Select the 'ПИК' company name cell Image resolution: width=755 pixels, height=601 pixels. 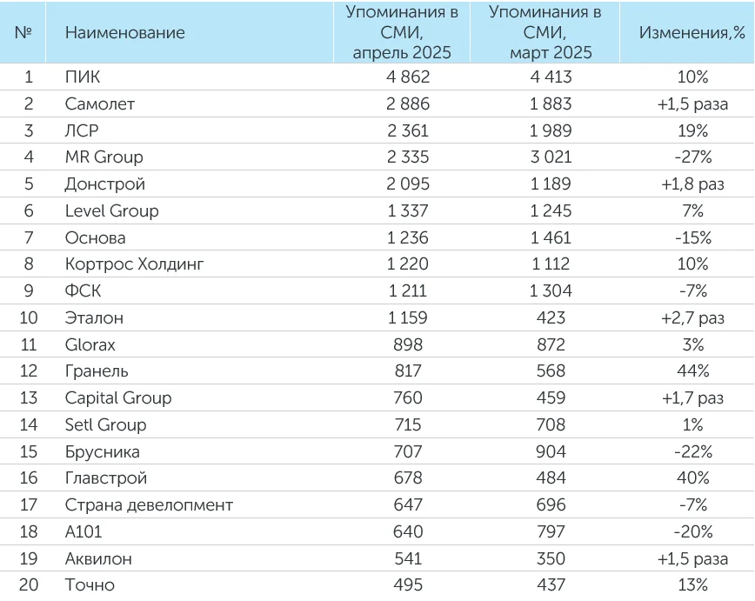tap(83, 77)
